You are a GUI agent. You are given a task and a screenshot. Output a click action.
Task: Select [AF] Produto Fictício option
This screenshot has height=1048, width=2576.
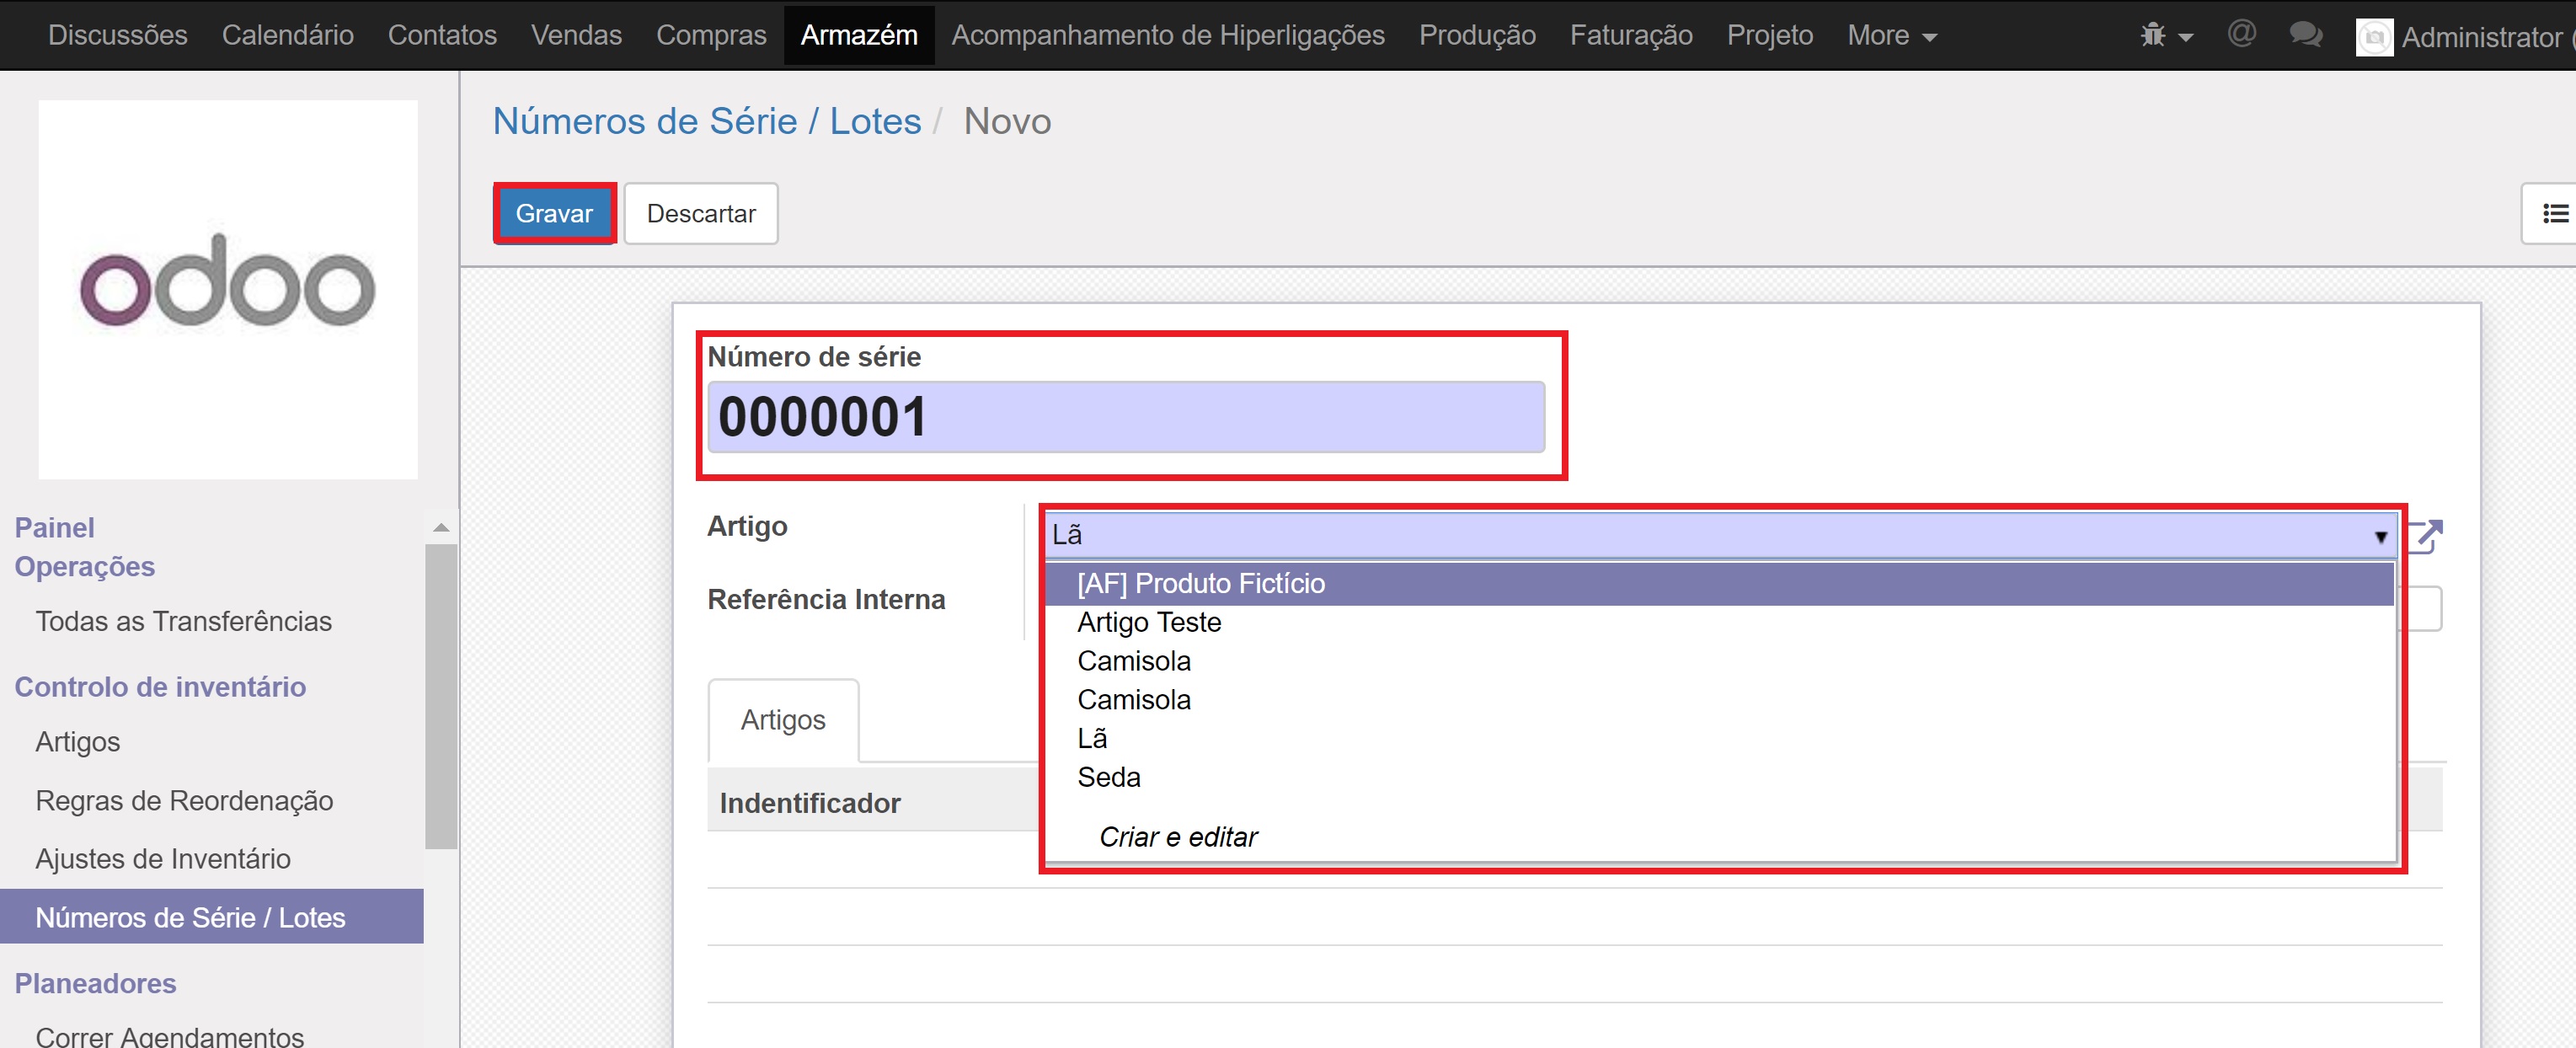1200,583
